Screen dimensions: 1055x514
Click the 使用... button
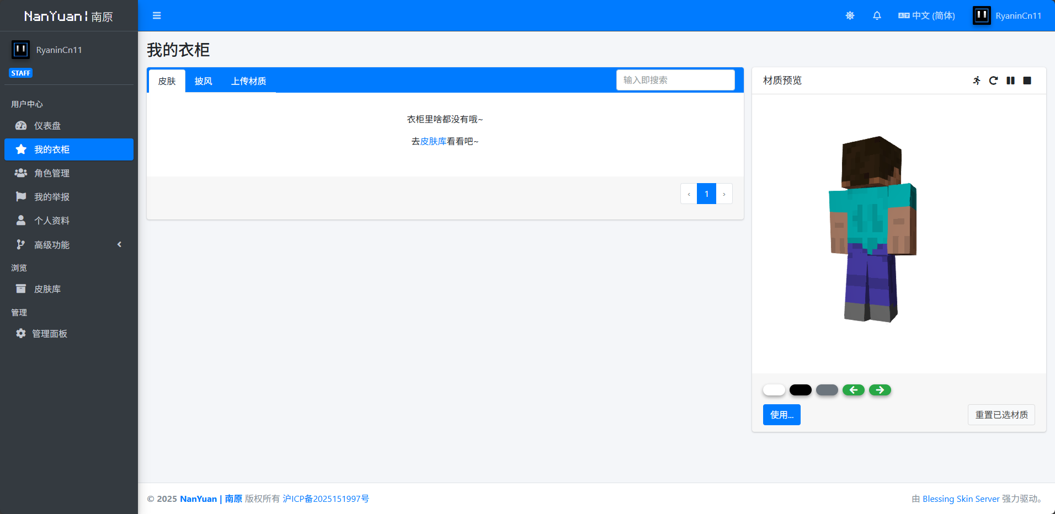pos(781,415)
